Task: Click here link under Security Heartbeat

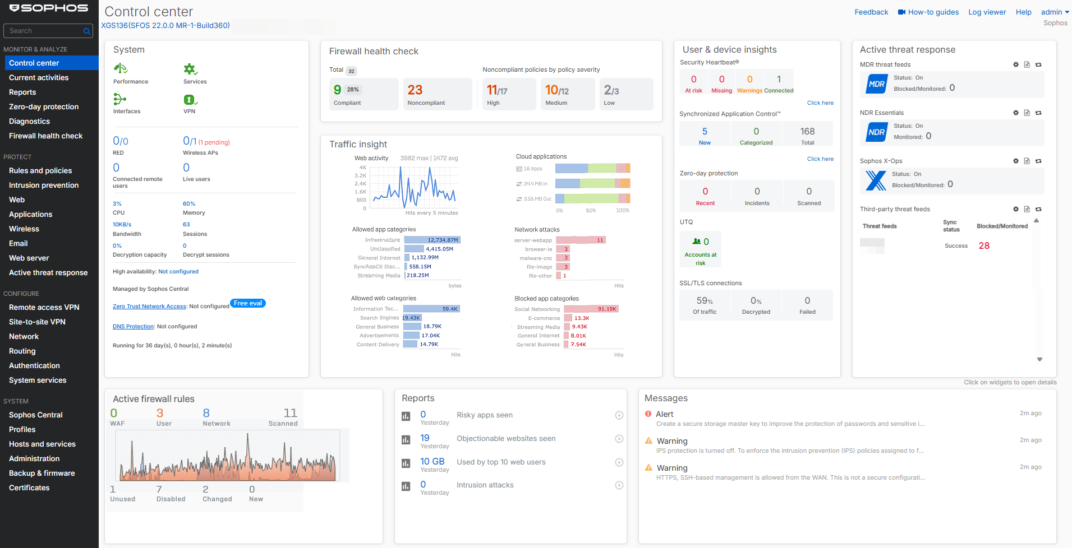Action: point(820,103)
